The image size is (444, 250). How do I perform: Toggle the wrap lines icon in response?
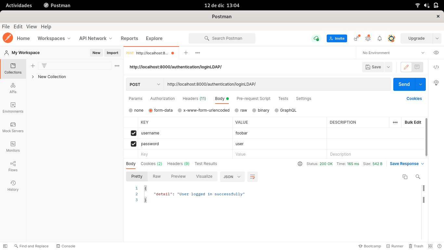pyautogui.click(x=253, y=177)
